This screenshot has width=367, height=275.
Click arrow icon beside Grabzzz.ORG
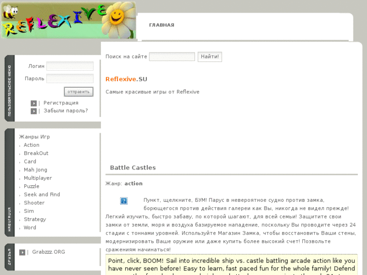pos(22,252)
